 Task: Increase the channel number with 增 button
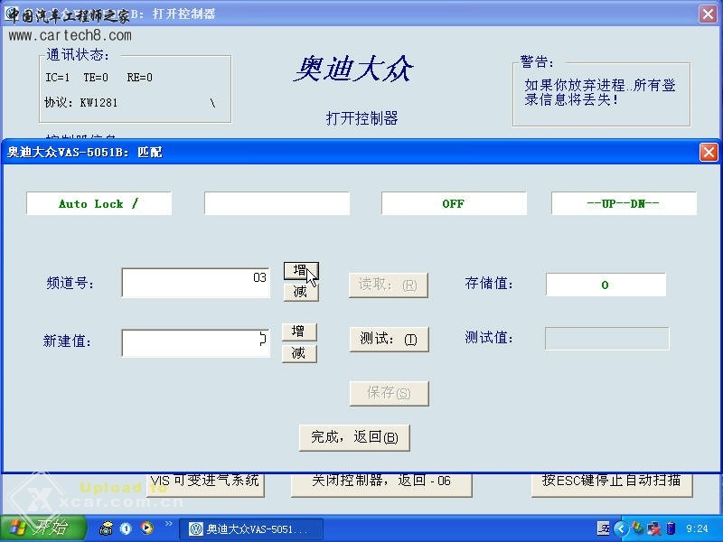tap(301, 270)
